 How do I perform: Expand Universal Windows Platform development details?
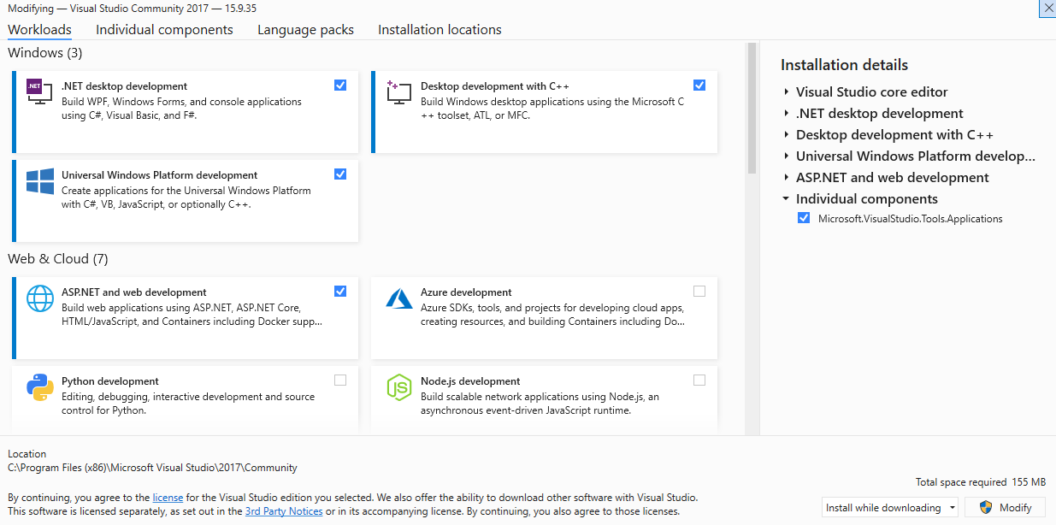click(x=786, y=156)
